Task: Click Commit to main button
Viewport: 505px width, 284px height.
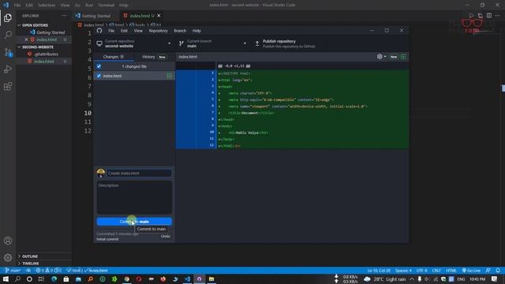Action: click(134, 222)
